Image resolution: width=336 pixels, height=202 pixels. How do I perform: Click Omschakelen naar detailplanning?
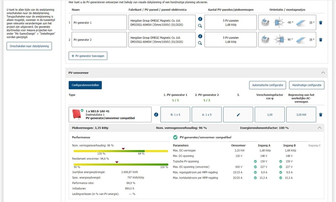29,46
